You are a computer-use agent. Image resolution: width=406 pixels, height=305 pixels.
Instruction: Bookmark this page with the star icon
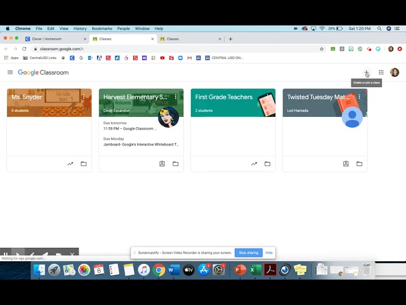click(x=322, y=49)
